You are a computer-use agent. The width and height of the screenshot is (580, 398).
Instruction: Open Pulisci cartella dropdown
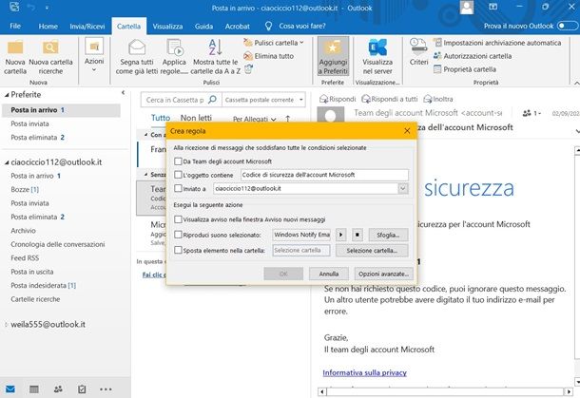(x=274, y=43)
